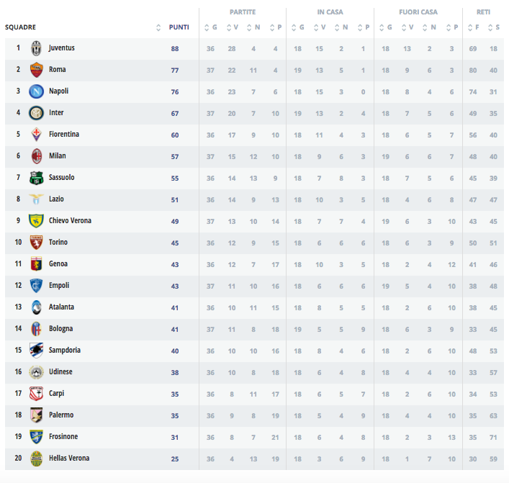
Task: Click the Juventus club crest icon
Action: [x=36, y=48]
